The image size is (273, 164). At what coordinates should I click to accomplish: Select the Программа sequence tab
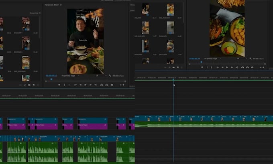click(x=51, y=5)
